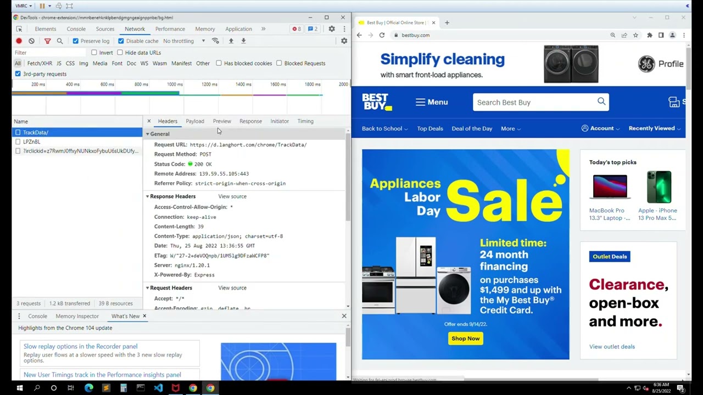Tick the checkbox beside LPZnBL request
Screen dimensions: 703x395
(18, 142)
